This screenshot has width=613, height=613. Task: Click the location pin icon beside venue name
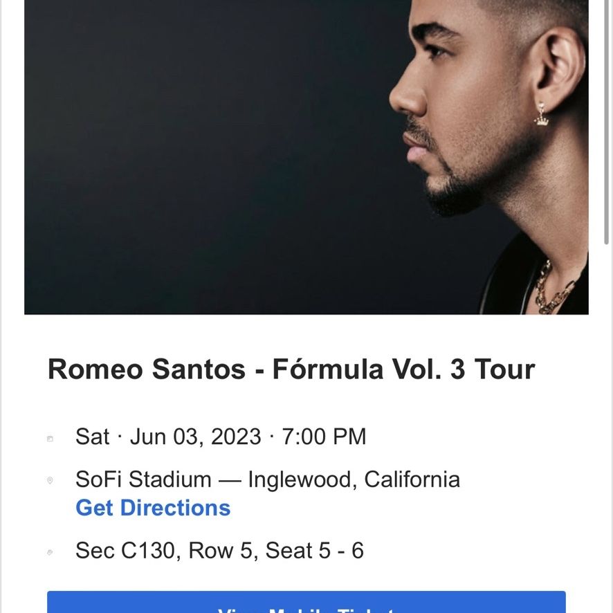(48, 478)
